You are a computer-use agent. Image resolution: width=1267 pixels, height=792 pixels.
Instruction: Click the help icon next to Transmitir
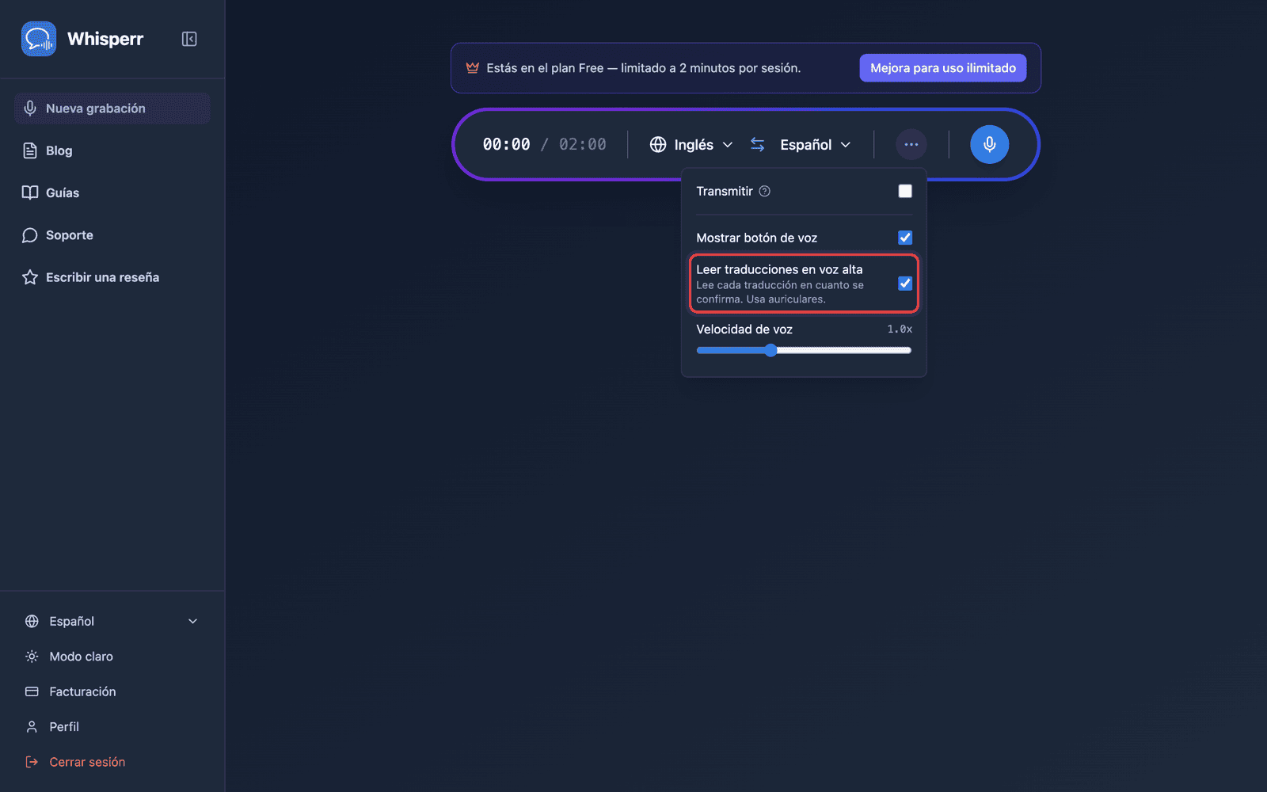(764, 191)
